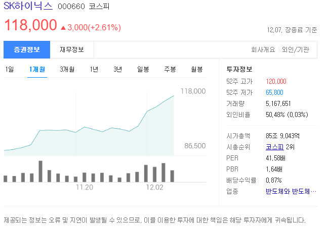Switch chart to 일봉 candles
The height and width of the screenshot is (228, 330).
[x=143, y=69]
